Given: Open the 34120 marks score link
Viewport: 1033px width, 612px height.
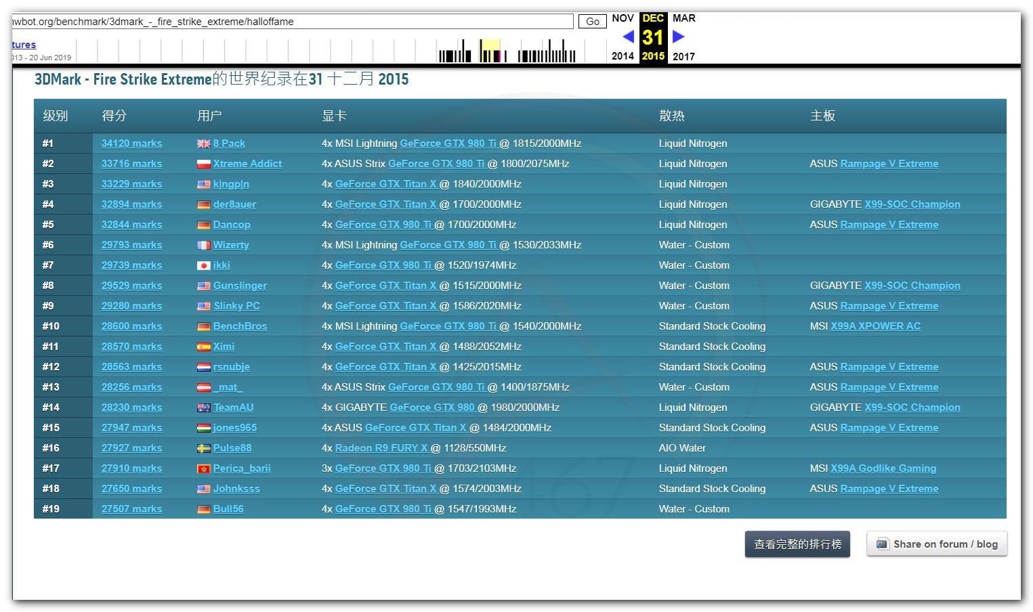Looking at the screenshot, I should (x=131, y=144).
